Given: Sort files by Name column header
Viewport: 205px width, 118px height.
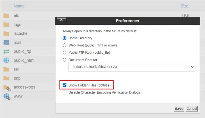Looking at the screenshot, I should [x=19, y=6].
